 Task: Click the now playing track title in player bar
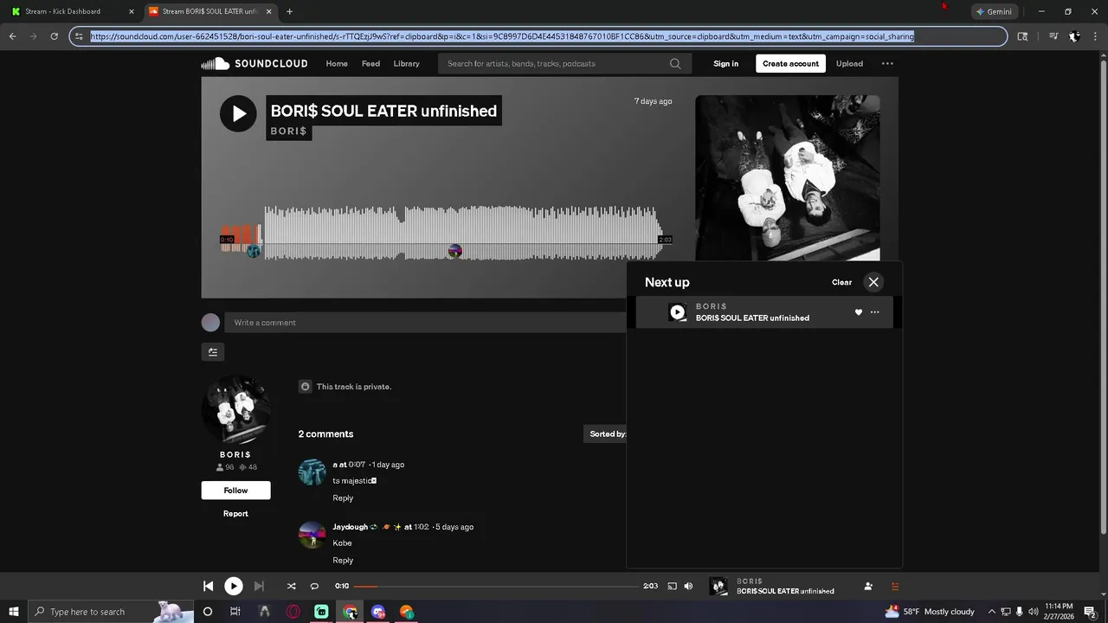(x=785, y=592)
